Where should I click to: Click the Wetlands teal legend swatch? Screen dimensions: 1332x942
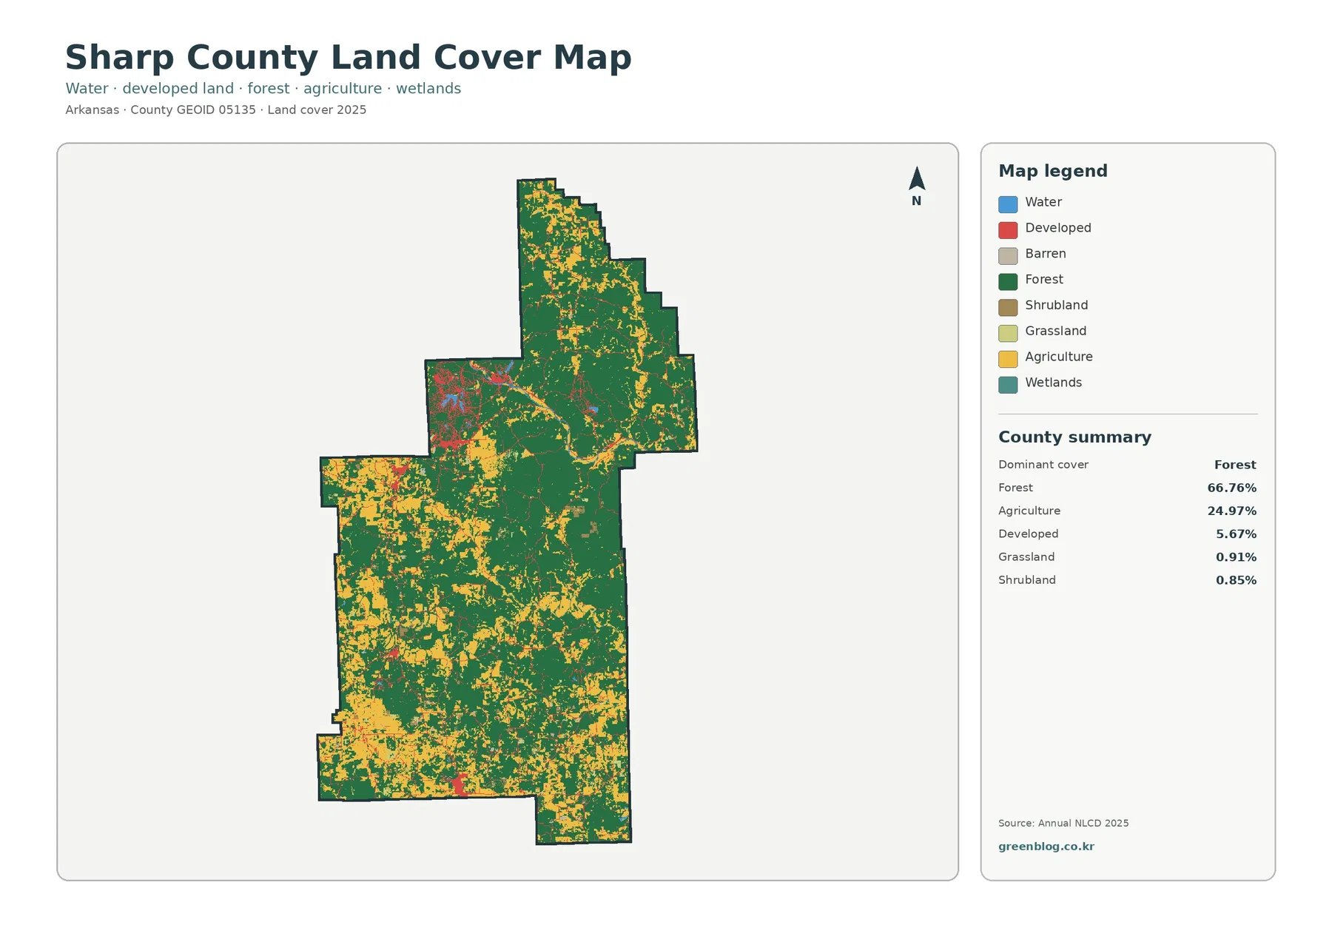[x=1008, y=385]
